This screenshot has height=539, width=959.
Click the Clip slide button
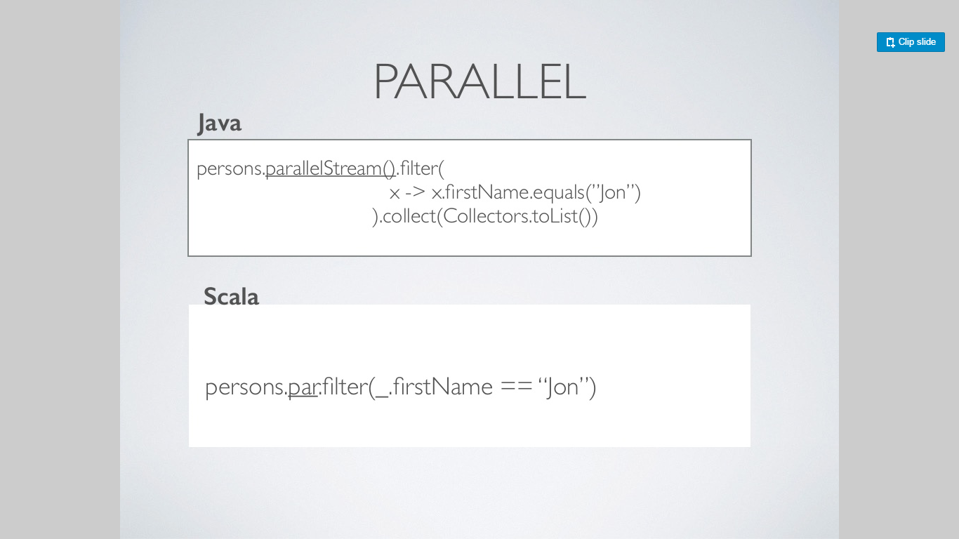[911, 42]
